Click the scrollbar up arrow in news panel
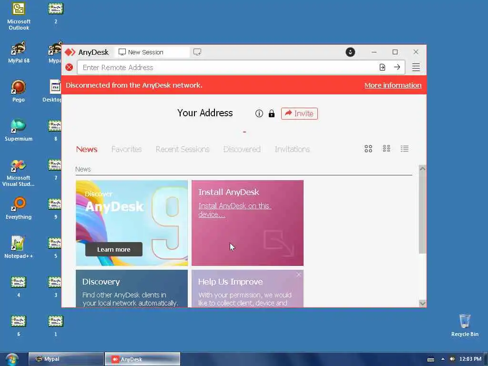The width and height of the screenshot is (488, 366). [x=422, y=169]
